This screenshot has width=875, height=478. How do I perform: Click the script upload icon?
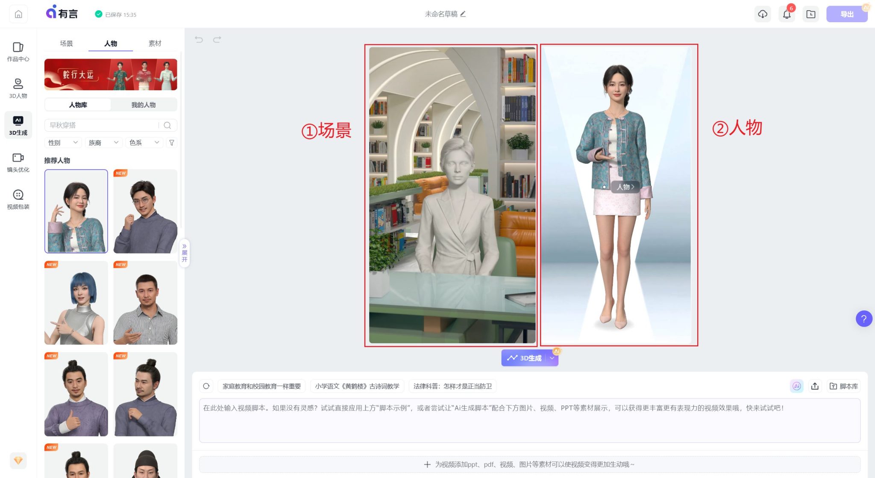815,386
